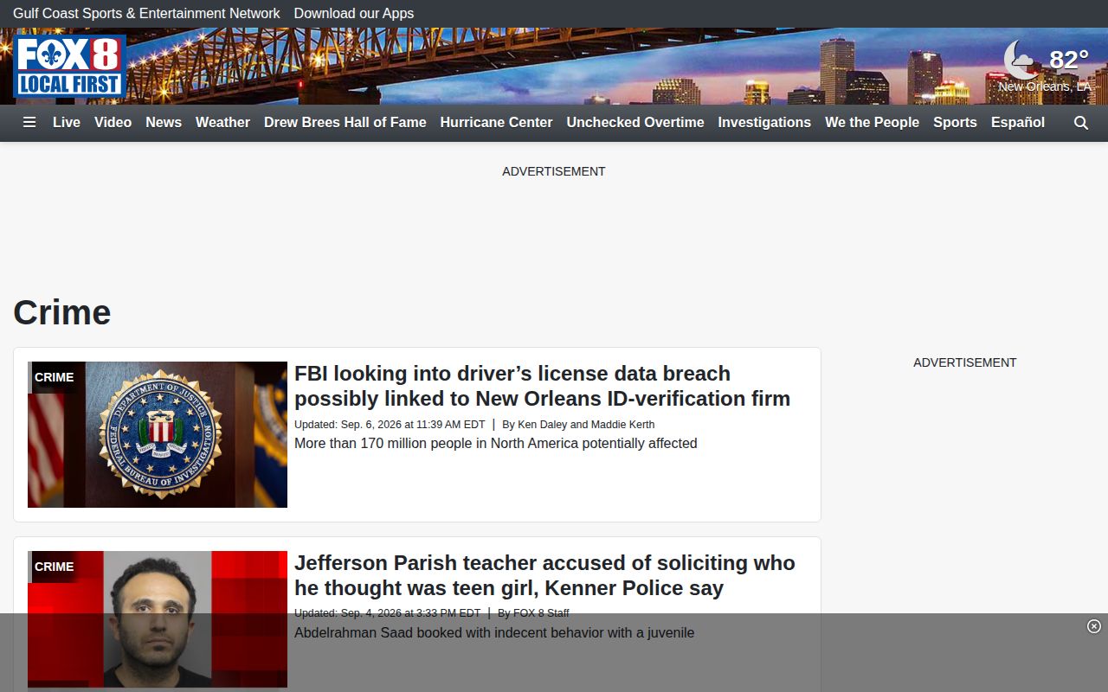Open the Unchecked Overtime section
This screenshot has height=692, width=1108.
pos(635,123)
